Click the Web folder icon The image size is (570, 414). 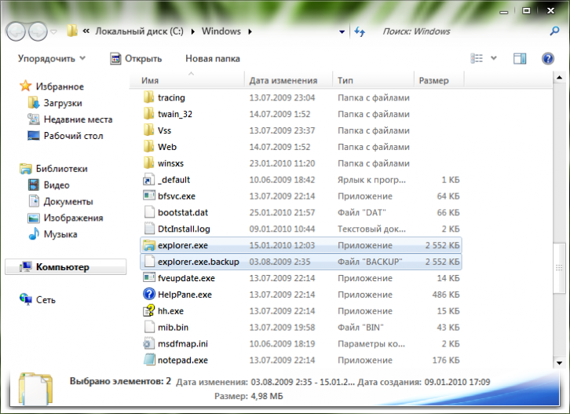[150, 147]
